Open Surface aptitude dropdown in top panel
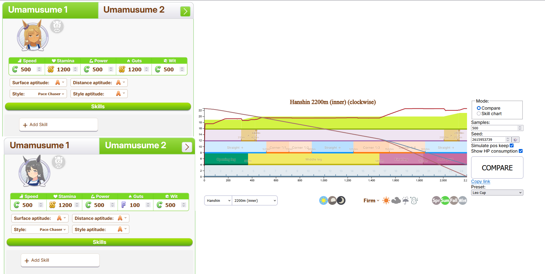The width and height of the screenshot is (545, 274). [x=38, y=83]
